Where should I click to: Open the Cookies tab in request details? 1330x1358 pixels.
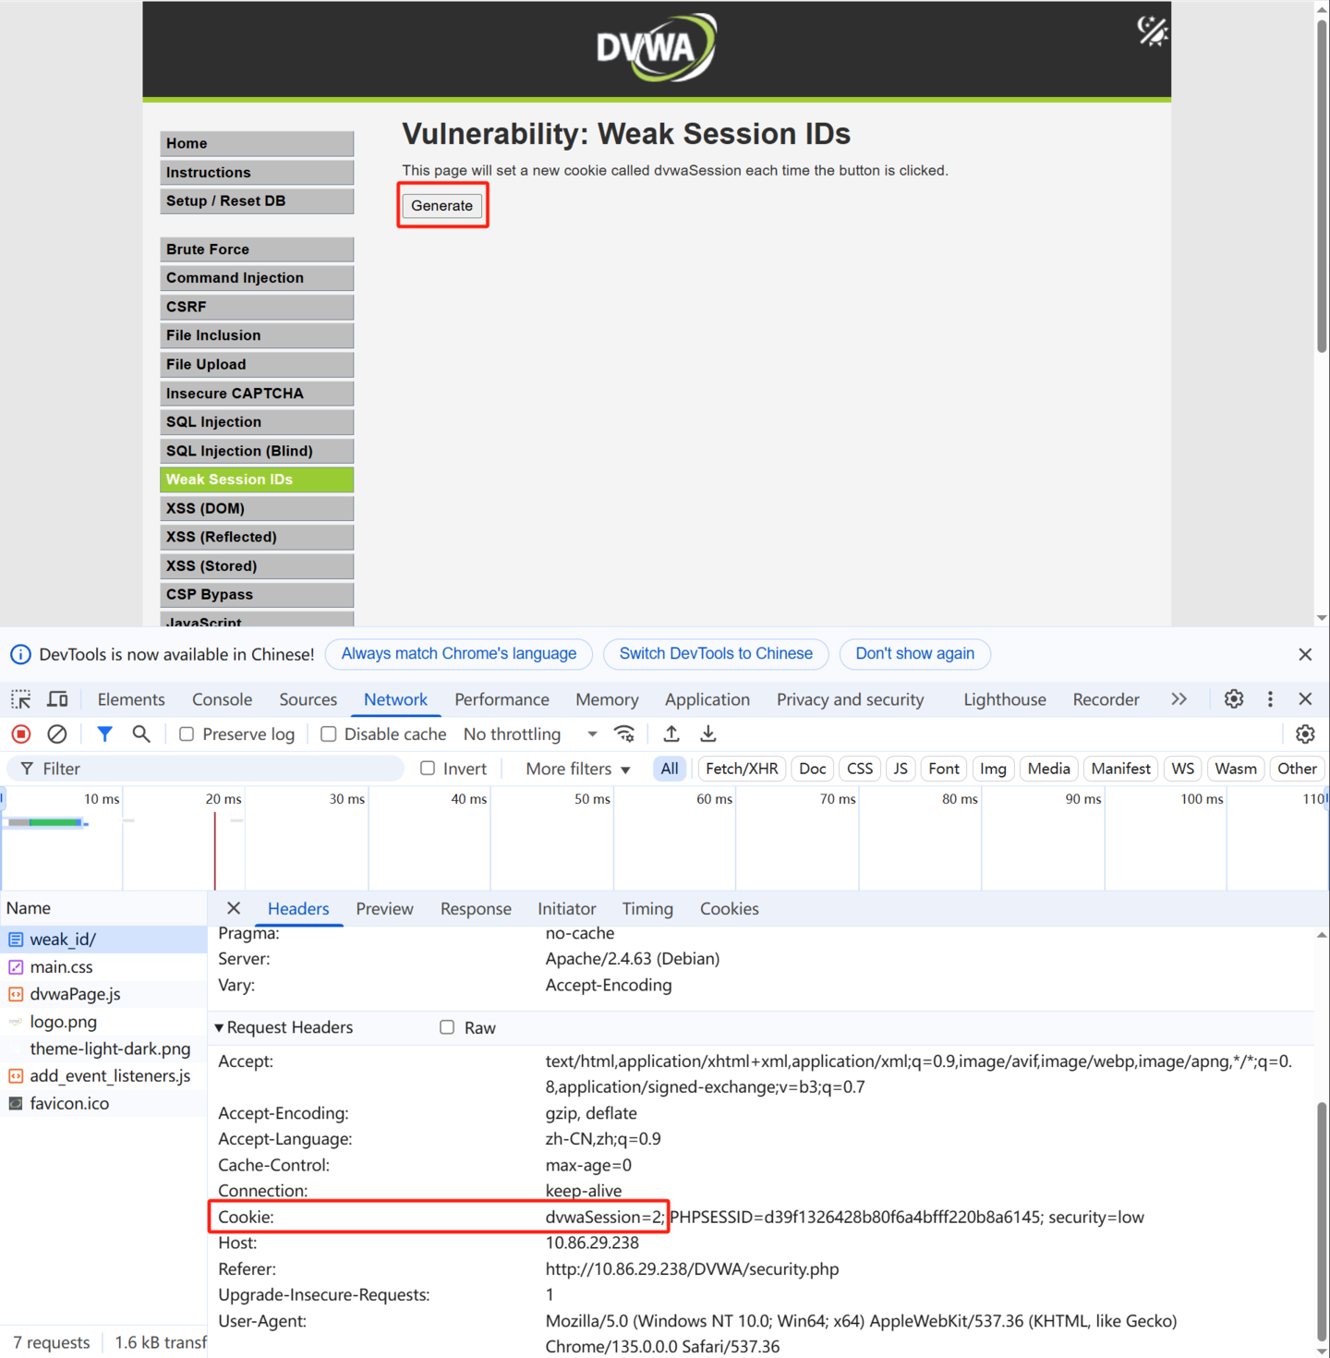coord(729,909)
